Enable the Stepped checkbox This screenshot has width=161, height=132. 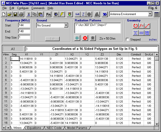pyautogui.click(x=128, y=40)
